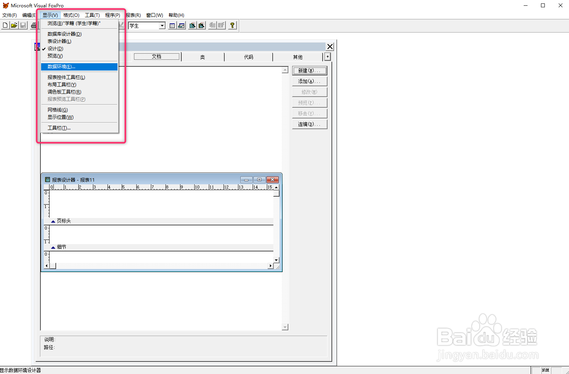Toggle 布局工具栏(Y) menu item

pyautogui.click(x=79, y=85)
